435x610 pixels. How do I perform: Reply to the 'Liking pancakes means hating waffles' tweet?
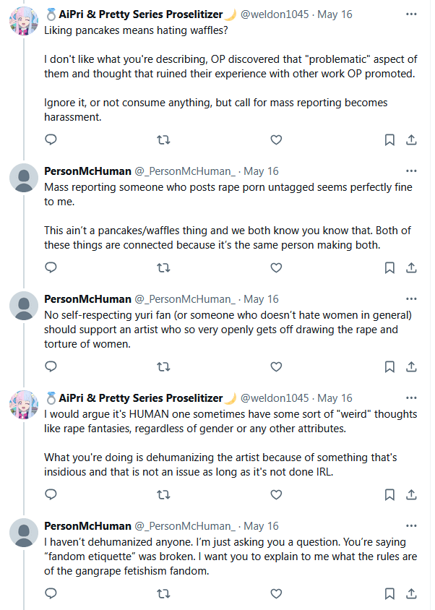(51, 139)
